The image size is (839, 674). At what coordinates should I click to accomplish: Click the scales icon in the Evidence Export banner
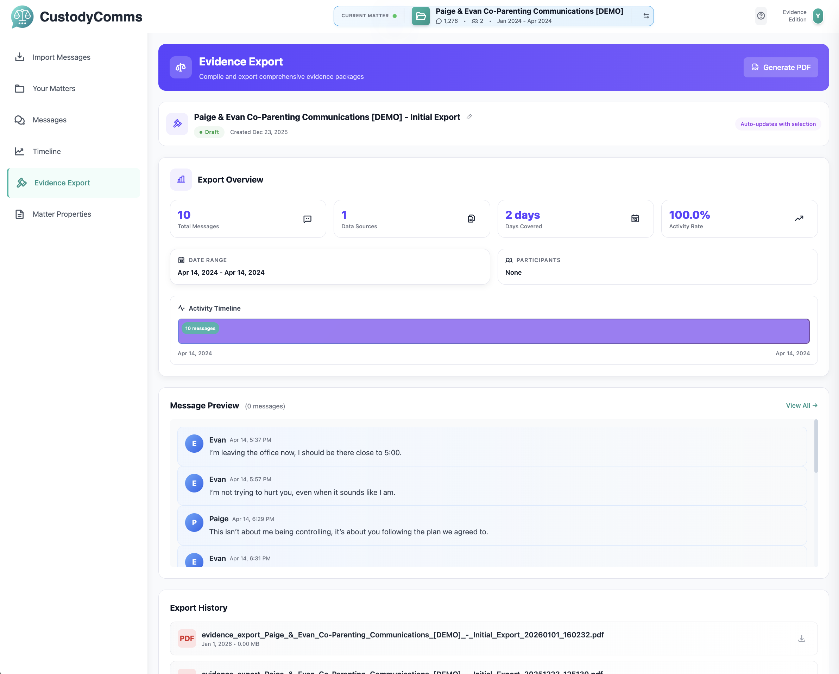(x=181, y=67)
